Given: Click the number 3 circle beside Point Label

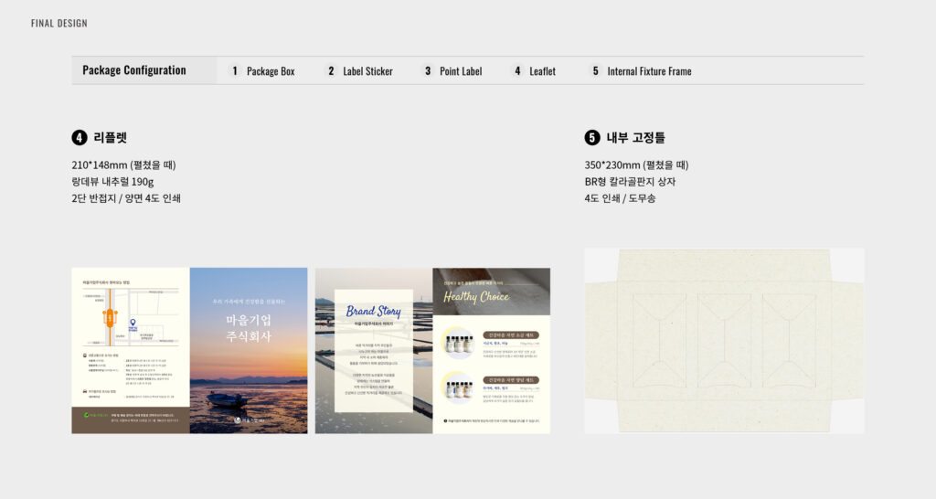Looking at the screenshot, I should (428, 71).
